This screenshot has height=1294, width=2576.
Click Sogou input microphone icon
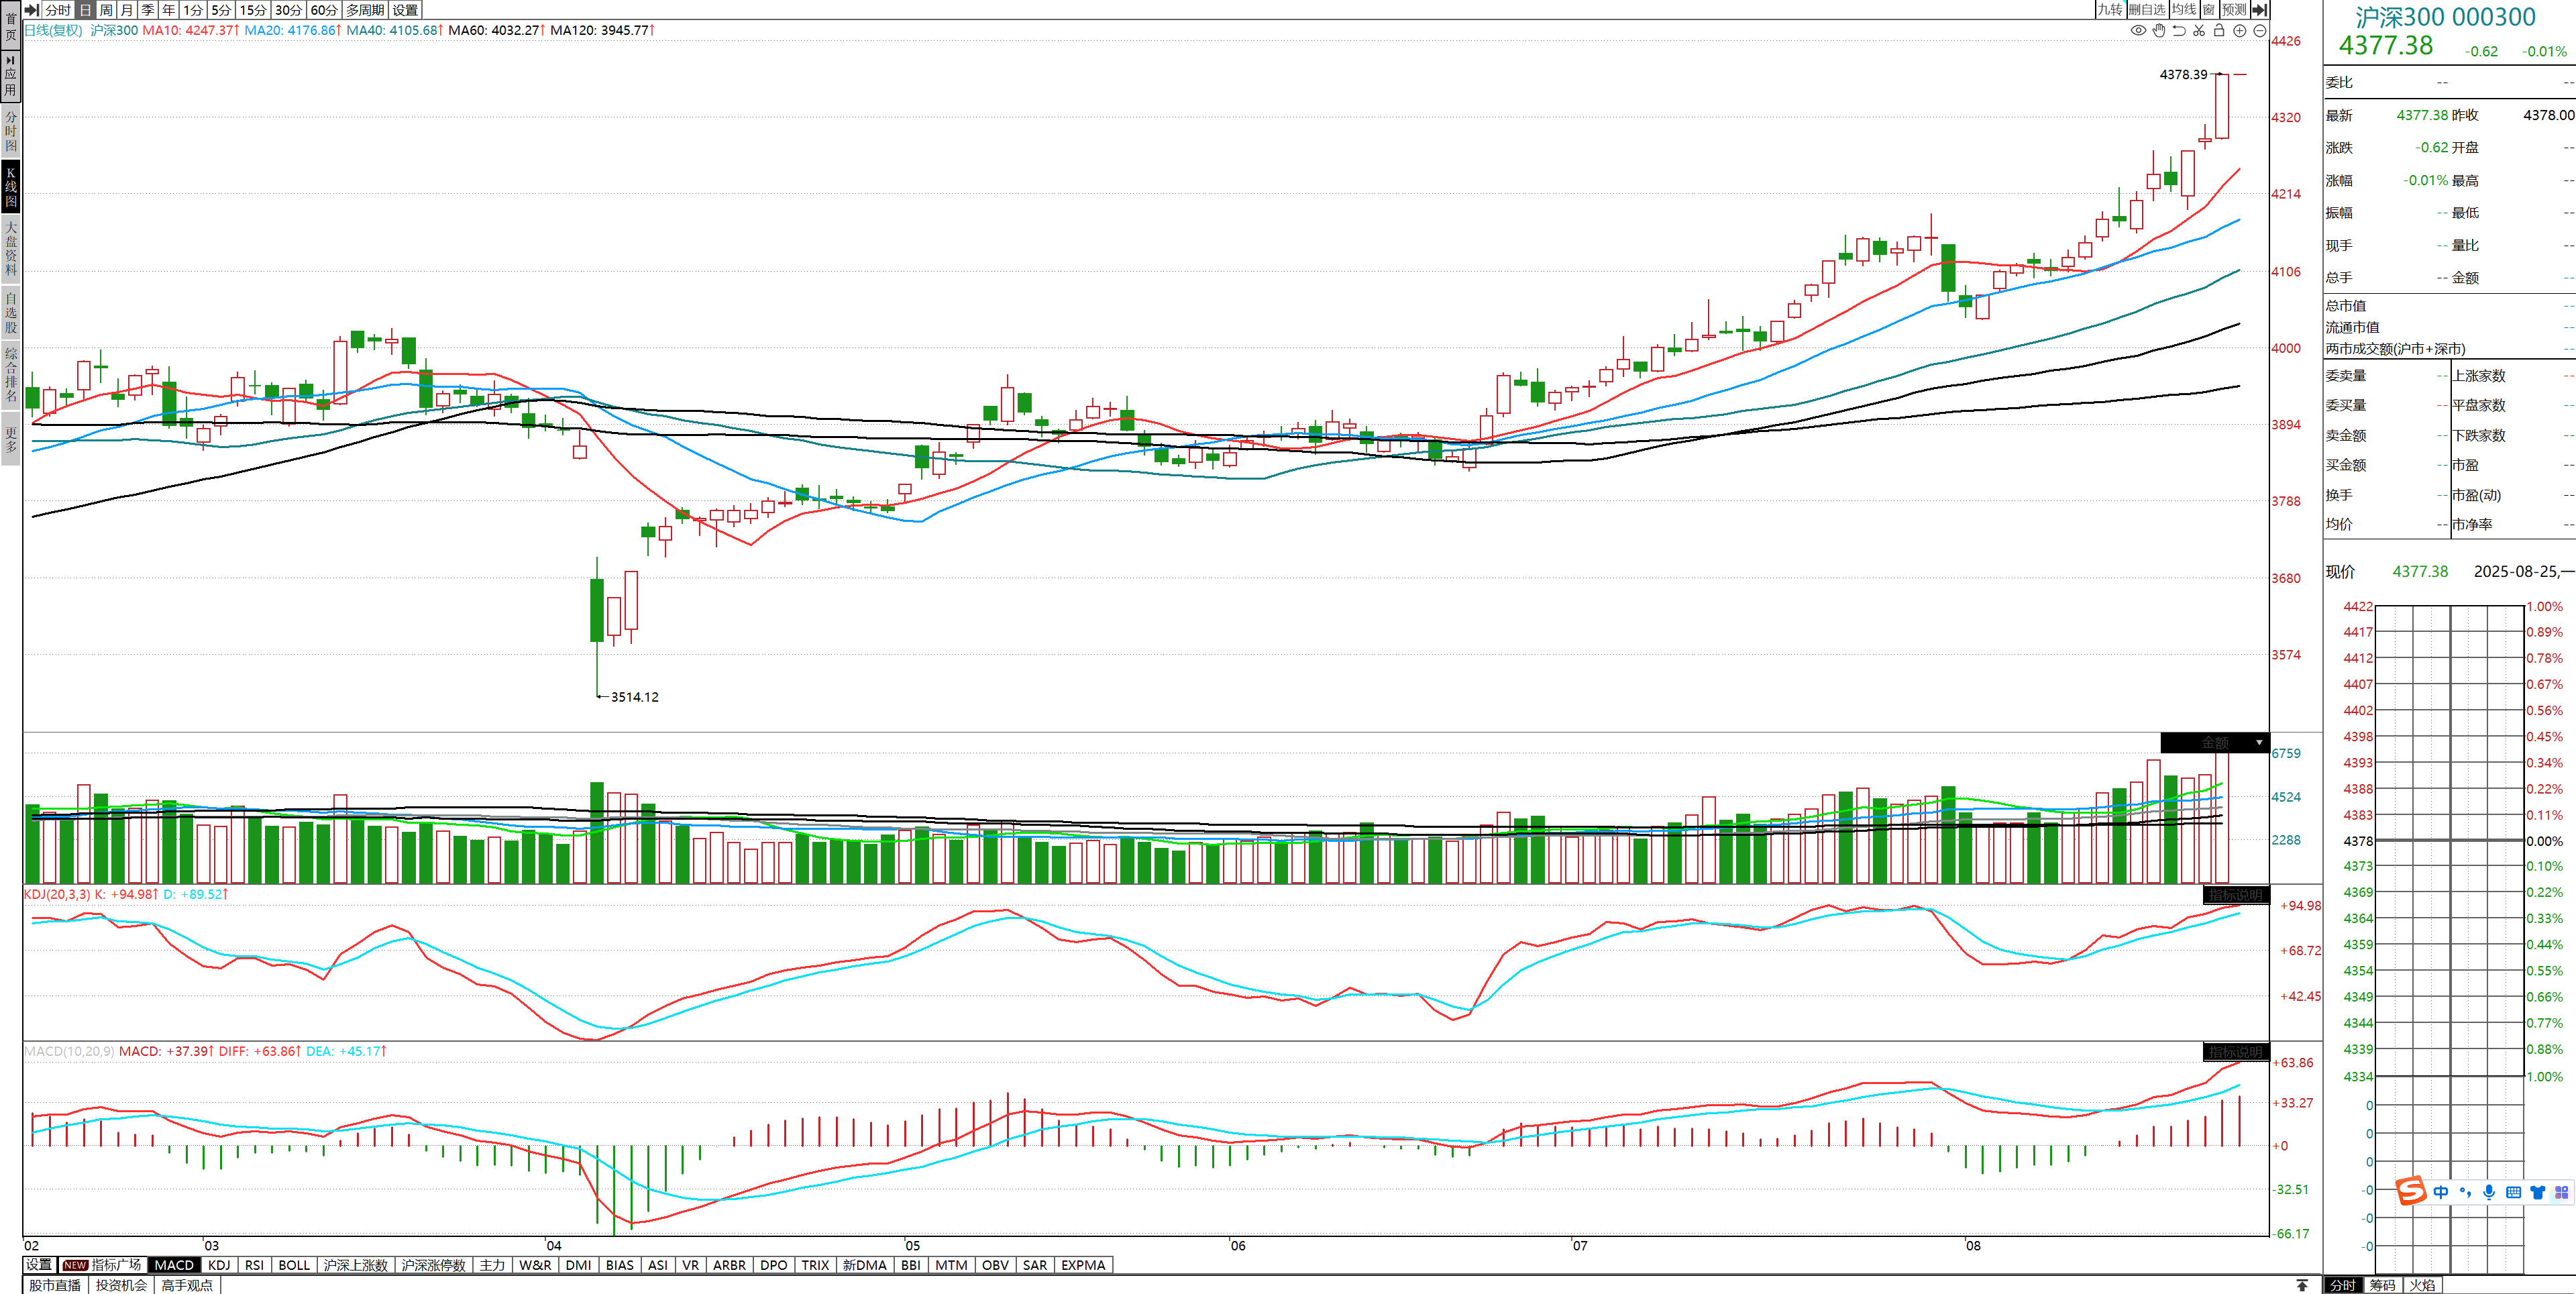pyautogui.click(x=2489, y=1192)
